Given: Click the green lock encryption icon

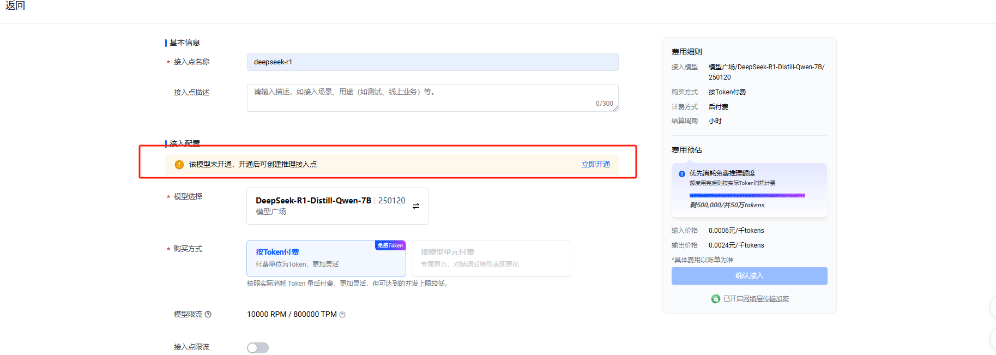Looking at the screenshot, I should click(716, 299).
